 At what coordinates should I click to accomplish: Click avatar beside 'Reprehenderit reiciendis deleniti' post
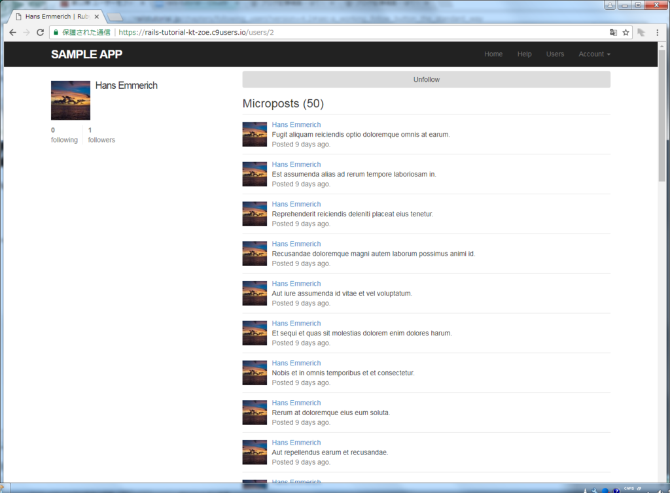[255, 214]
